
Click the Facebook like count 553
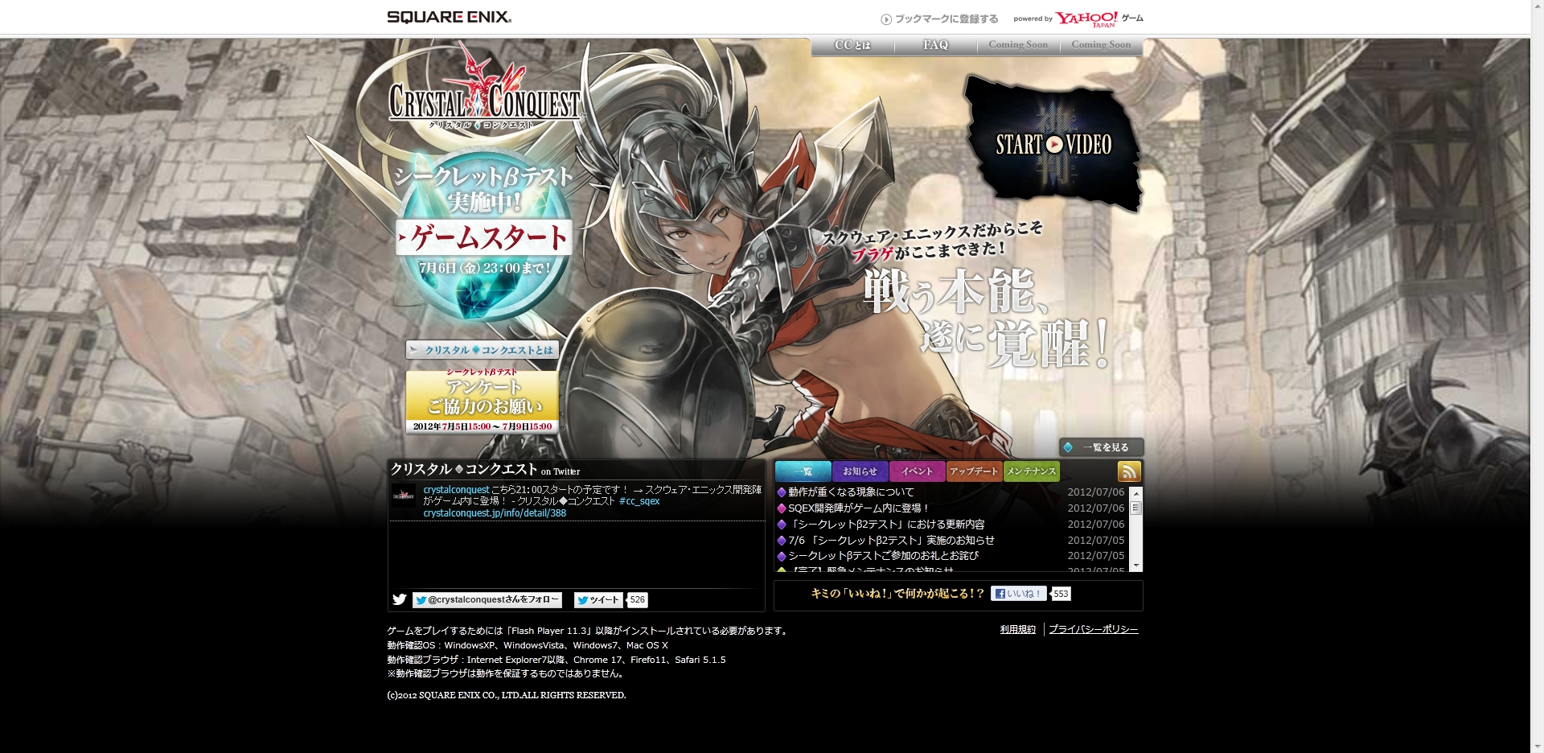tap(1061, 594)
